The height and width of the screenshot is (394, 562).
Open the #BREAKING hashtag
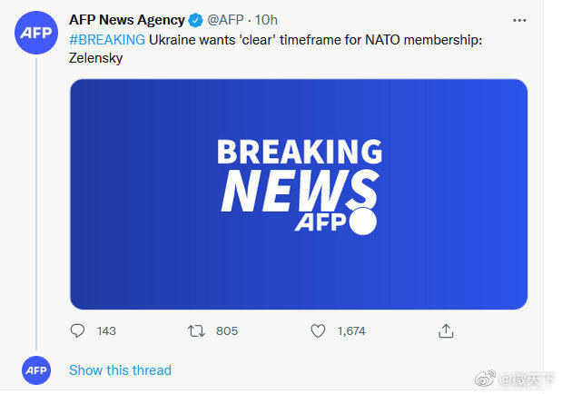pyautogui.click(x=107, y=39)
